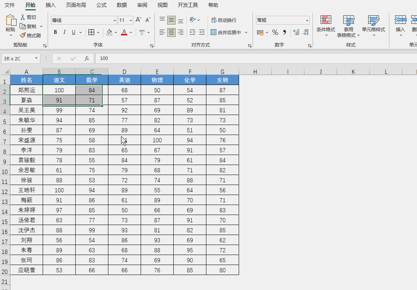Decrease decimal places

pyautogui.click(x=306, y=32)
